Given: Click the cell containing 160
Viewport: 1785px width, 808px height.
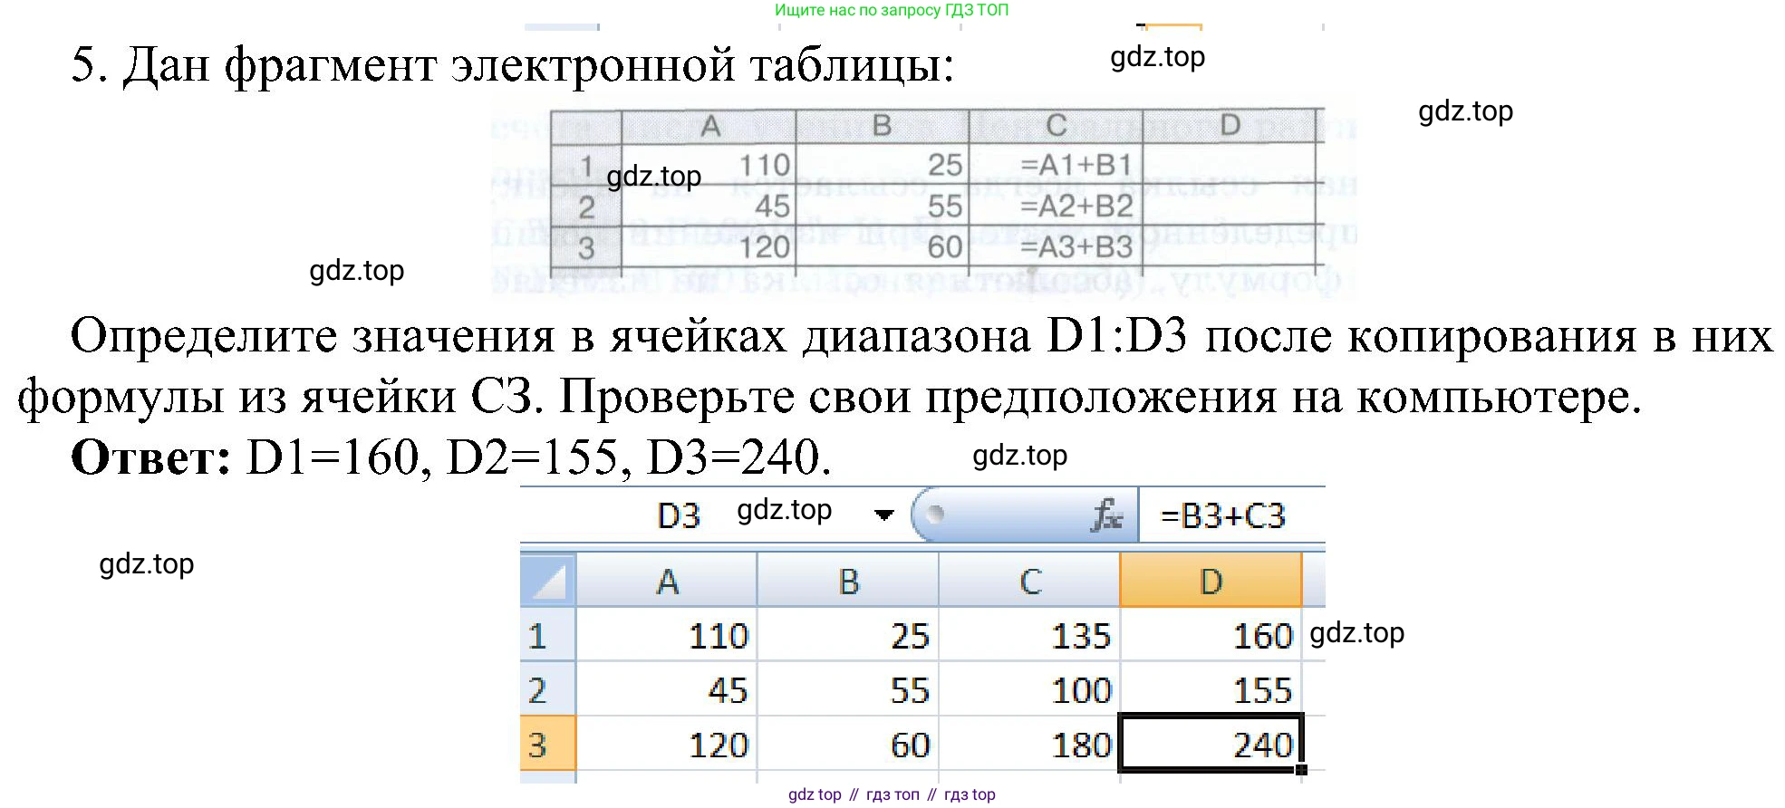Looking at the screenshot, I should 1211,635.
